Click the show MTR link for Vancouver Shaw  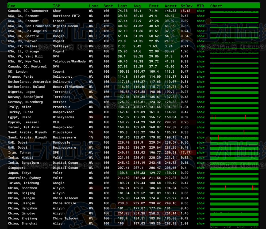201,11
